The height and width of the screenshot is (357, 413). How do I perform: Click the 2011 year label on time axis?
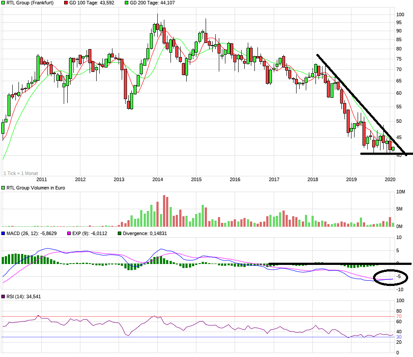coord(42,179)
